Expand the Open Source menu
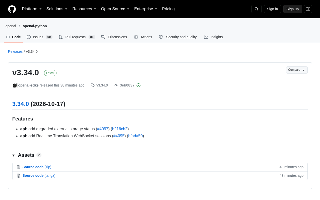 [115, 9]
